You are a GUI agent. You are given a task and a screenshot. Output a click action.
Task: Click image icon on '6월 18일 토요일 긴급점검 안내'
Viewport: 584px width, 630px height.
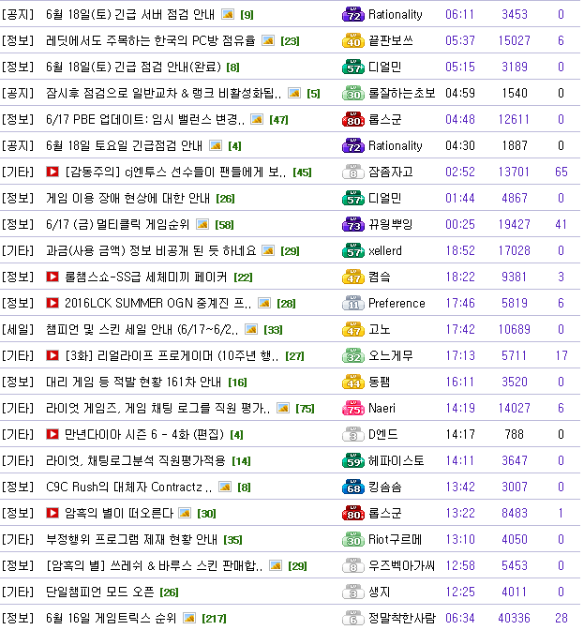216,145
